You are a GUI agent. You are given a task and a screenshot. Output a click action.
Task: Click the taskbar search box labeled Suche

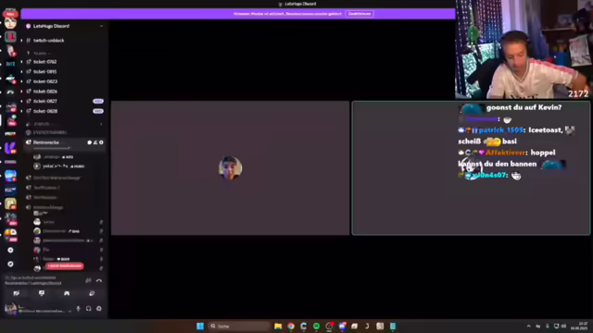point(239,327)
